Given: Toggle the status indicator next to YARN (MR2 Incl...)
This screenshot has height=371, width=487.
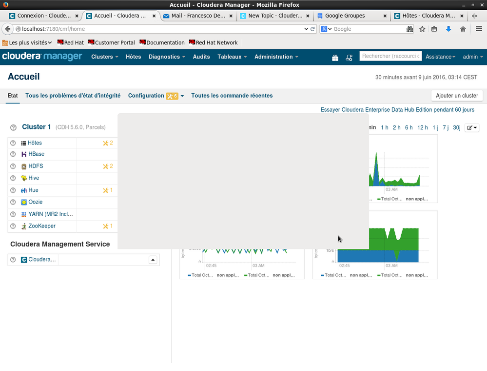Looking at the screenshot, I should point(12,214).
